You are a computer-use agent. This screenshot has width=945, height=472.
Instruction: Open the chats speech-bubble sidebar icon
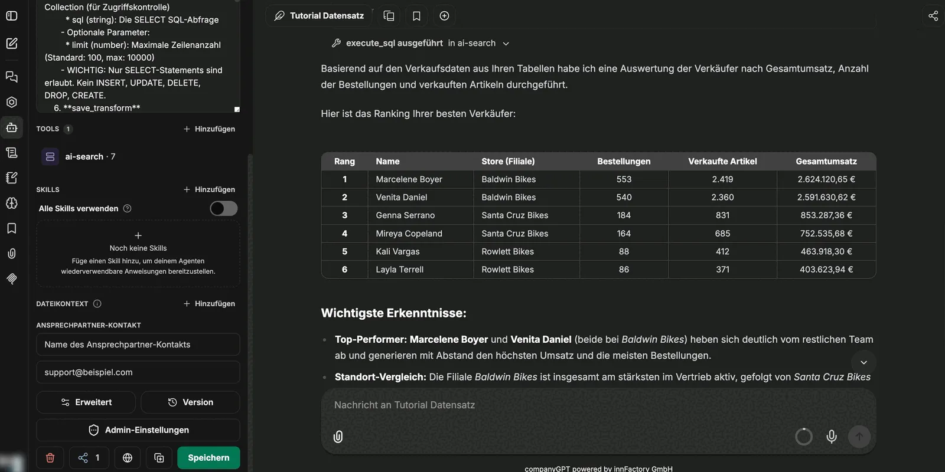coord(12,77)
